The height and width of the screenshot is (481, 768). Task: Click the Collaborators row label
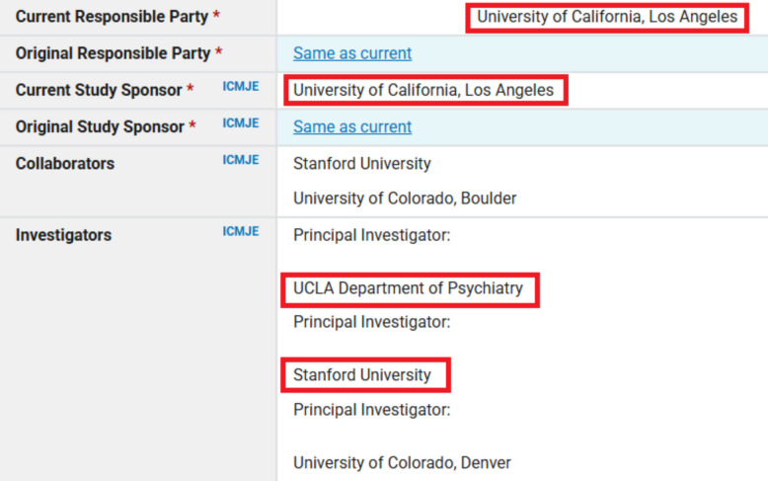(x=64, y=163)
